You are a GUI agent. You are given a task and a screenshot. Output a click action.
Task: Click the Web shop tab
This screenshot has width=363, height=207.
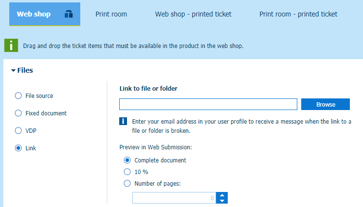(34, 14)
